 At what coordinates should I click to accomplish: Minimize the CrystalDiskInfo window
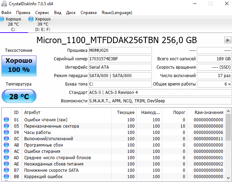[x=195, y=4]
